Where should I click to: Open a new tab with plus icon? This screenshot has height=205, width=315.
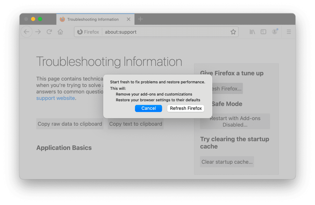point(140,19)
